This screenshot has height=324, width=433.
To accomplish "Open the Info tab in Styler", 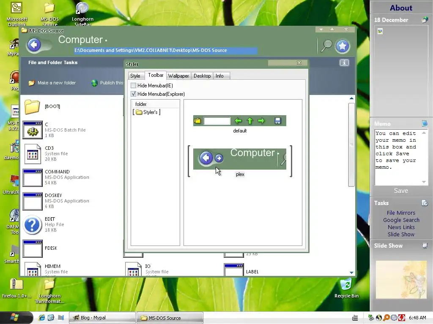I will (219, 76).
